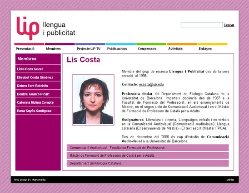
Task: Open the Departament de Filologia Catalana link
Action: click(148, 163)
